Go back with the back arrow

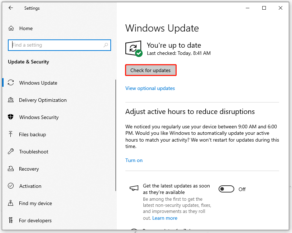[x=11, y=8]
